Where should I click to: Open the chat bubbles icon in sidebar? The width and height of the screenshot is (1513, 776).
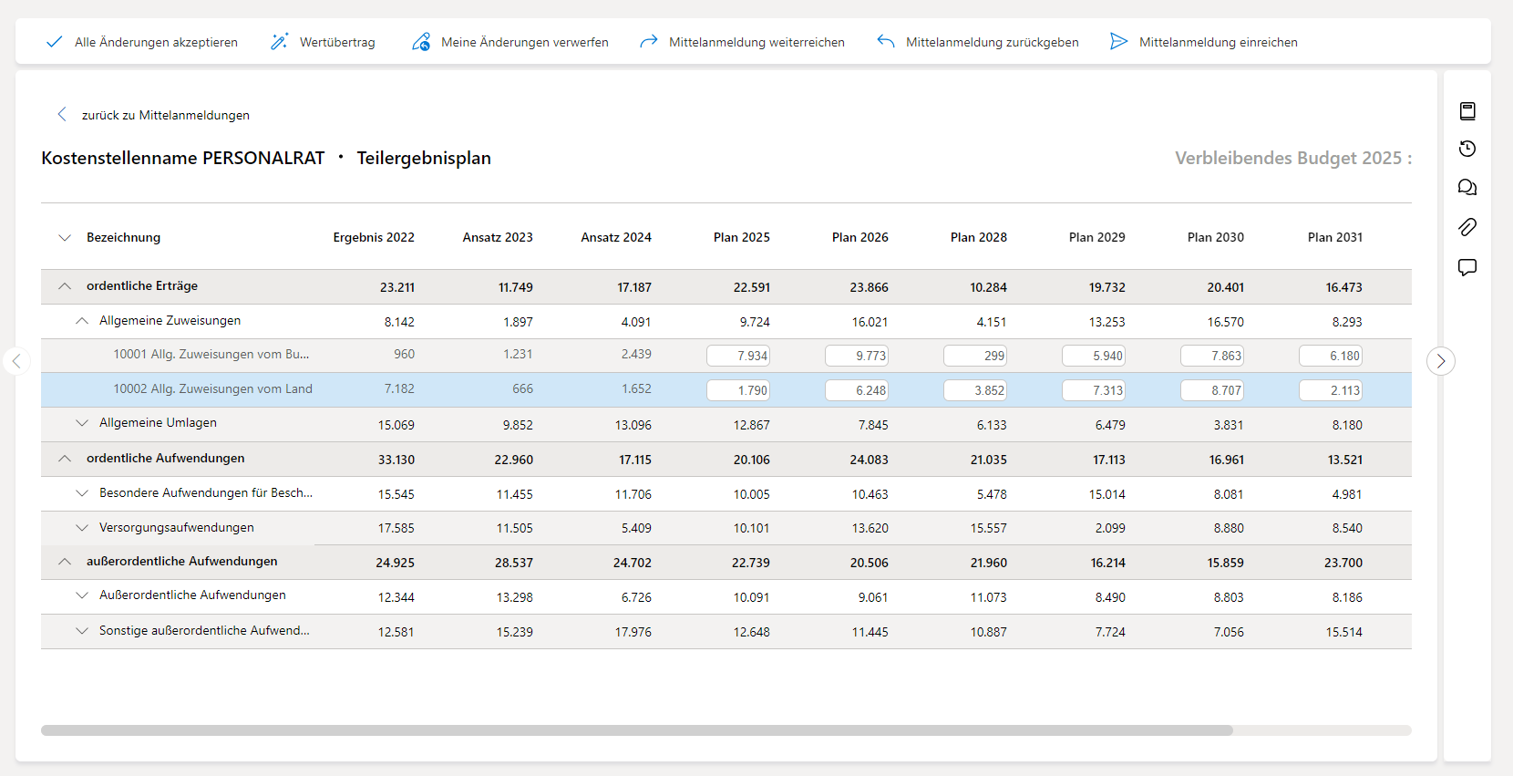(x=1467, y=188)
